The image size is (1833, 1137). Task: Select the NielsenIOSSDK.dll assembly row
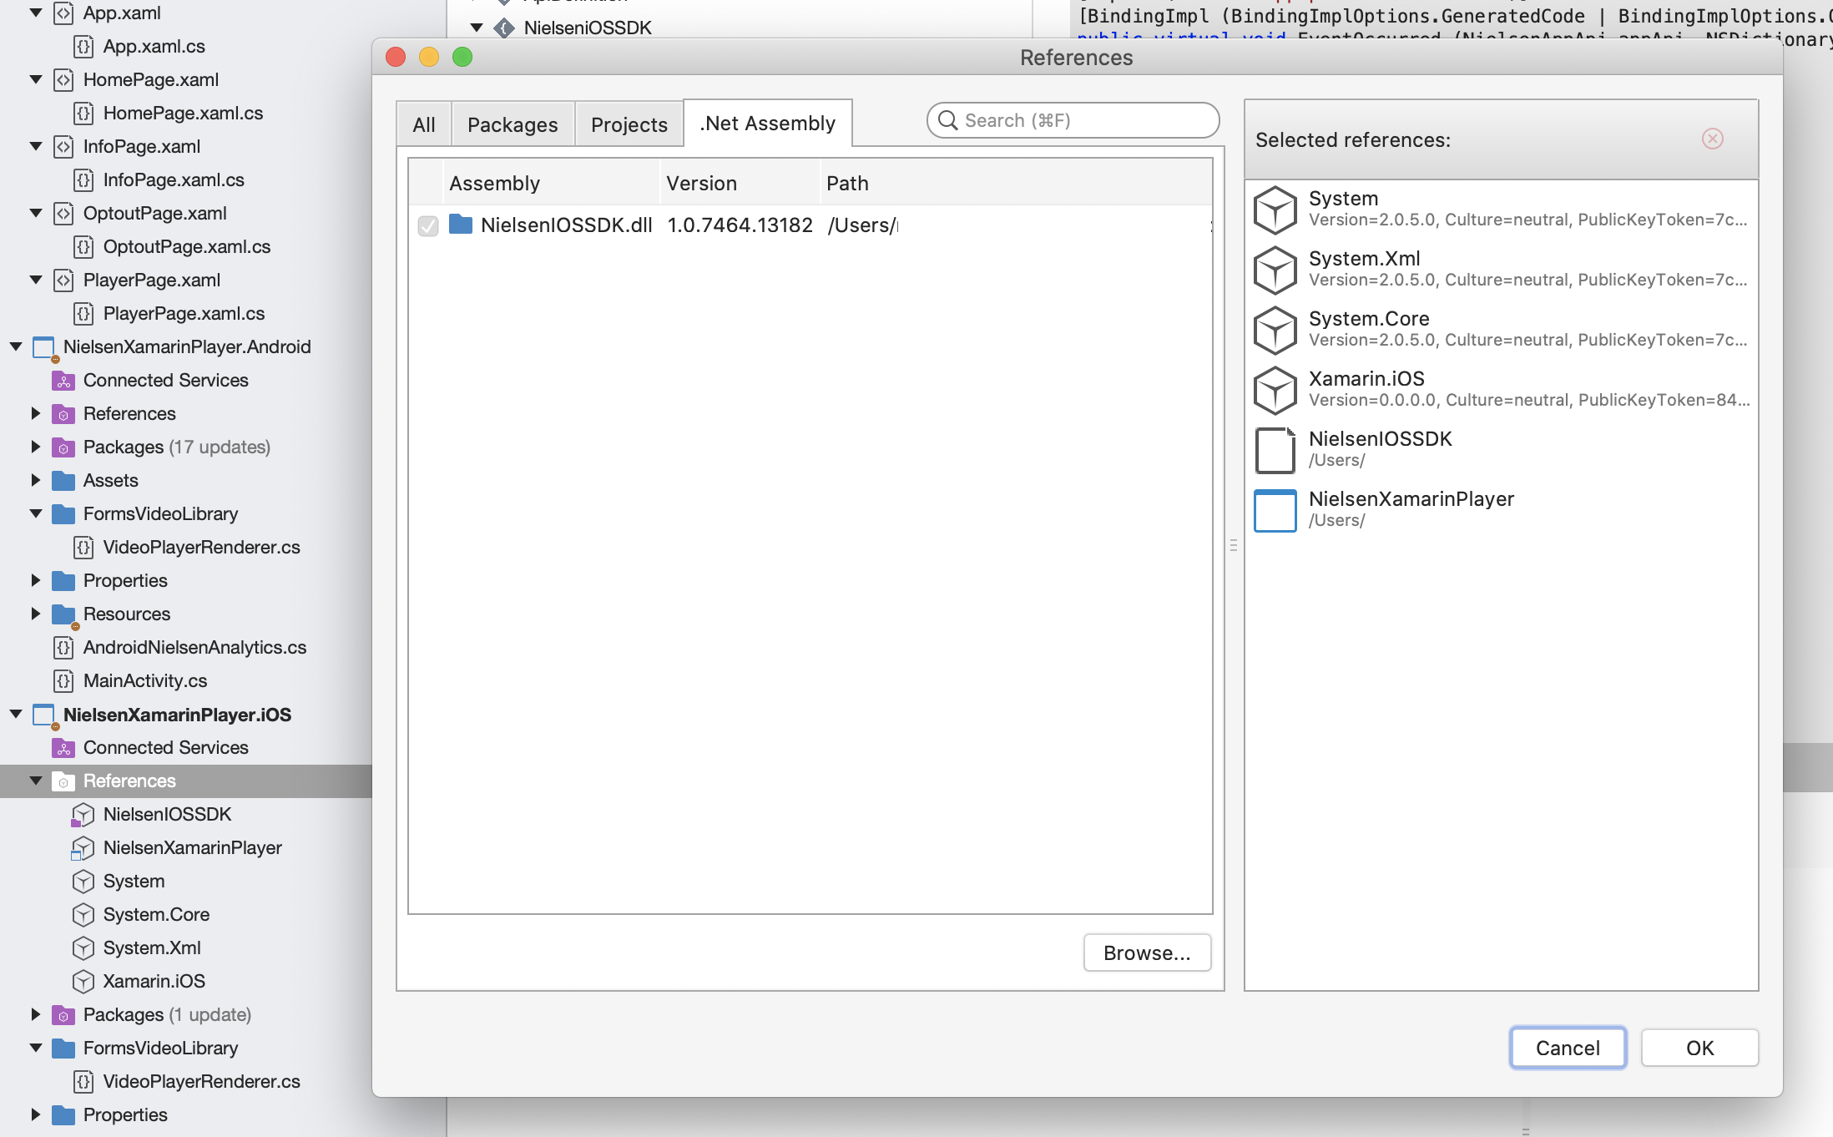pos(810,225)
